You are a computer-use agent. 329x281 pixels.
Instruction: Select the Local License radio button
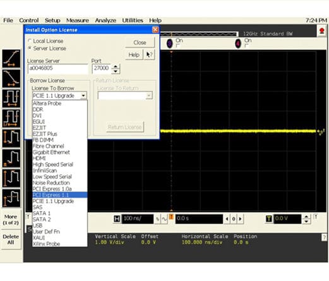pos(30,40)
